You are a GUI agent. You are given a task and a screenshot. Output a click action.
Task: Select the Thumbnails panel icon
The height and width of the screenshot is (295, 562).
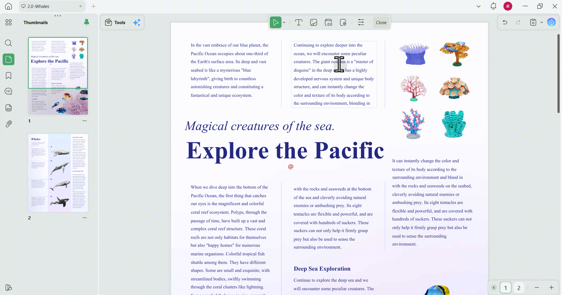point(9,59)
